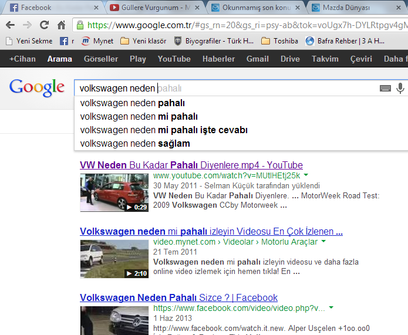Viewport: 408px width, 335px height.
Task: Open Haberler in the Google bar
Action: tap(218, 59)
